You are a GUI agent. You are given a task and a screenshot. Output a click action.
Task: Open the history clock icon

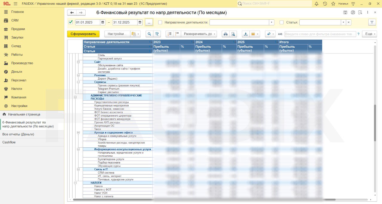(x=325, y=4)
